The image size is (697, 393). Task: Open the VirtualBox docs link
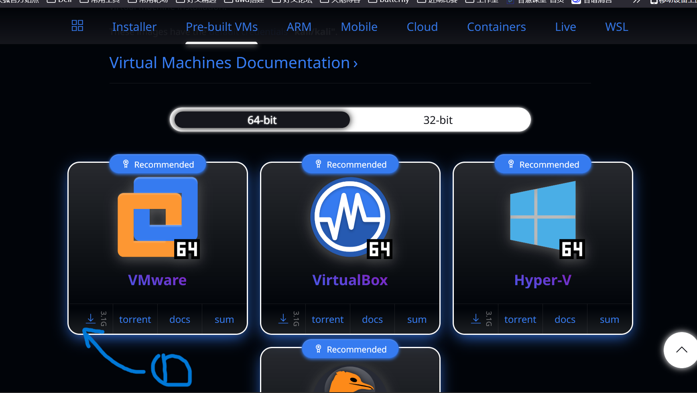pyautogui.click(x=372, y=319)
